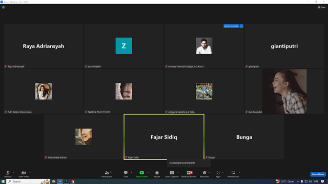
Task: Open more options button on Achmad's tile
Action: coord(241,26)
